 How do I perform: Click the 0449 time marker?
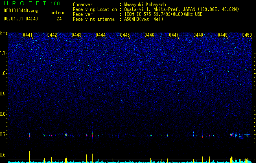pyautogui.click(x=223, y=35)
